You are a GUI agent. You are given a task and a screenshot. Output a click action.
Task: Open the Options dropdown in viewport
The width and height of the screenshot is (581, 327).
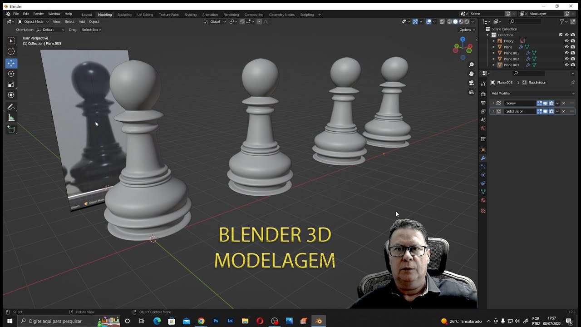tap(467, 30)
